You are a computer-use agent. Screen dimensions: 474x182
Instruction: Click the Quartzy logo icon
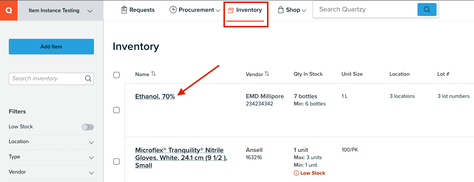coord(9,10)
